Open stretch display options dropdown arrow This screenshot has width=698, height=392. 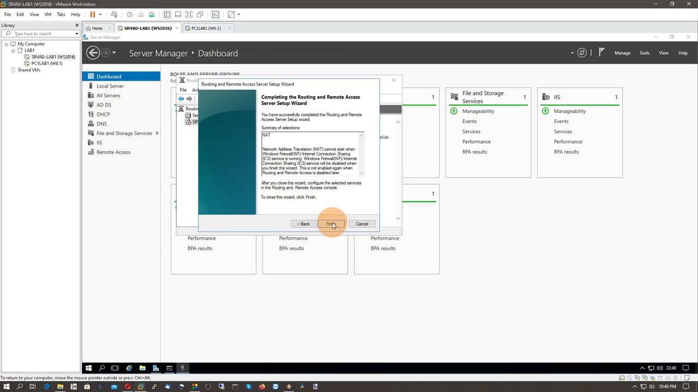[x=239, y=15]
